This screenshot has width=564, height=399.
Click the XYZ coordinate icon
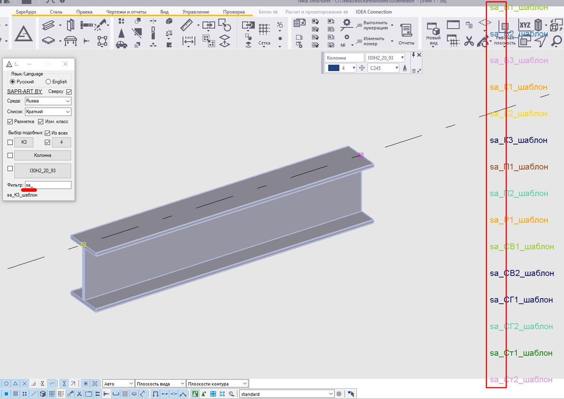[525, 24]
